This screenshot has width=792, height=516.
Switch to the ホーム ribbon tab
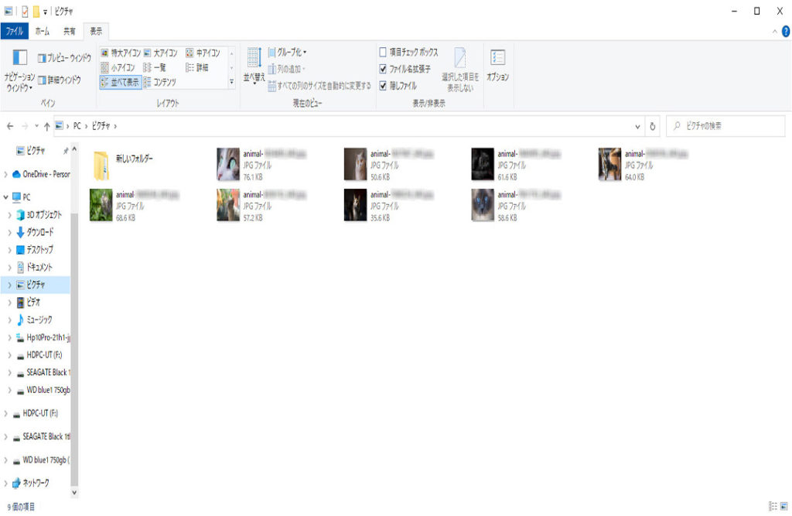tap(43, 32)
